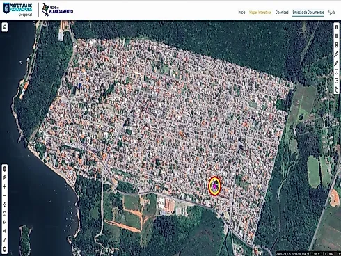
Task: Open the Mapas Interativos menu item
Action: pos(260,13)
